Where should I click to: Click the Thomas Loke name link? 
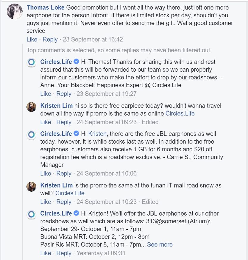click(x=46, y=7)
